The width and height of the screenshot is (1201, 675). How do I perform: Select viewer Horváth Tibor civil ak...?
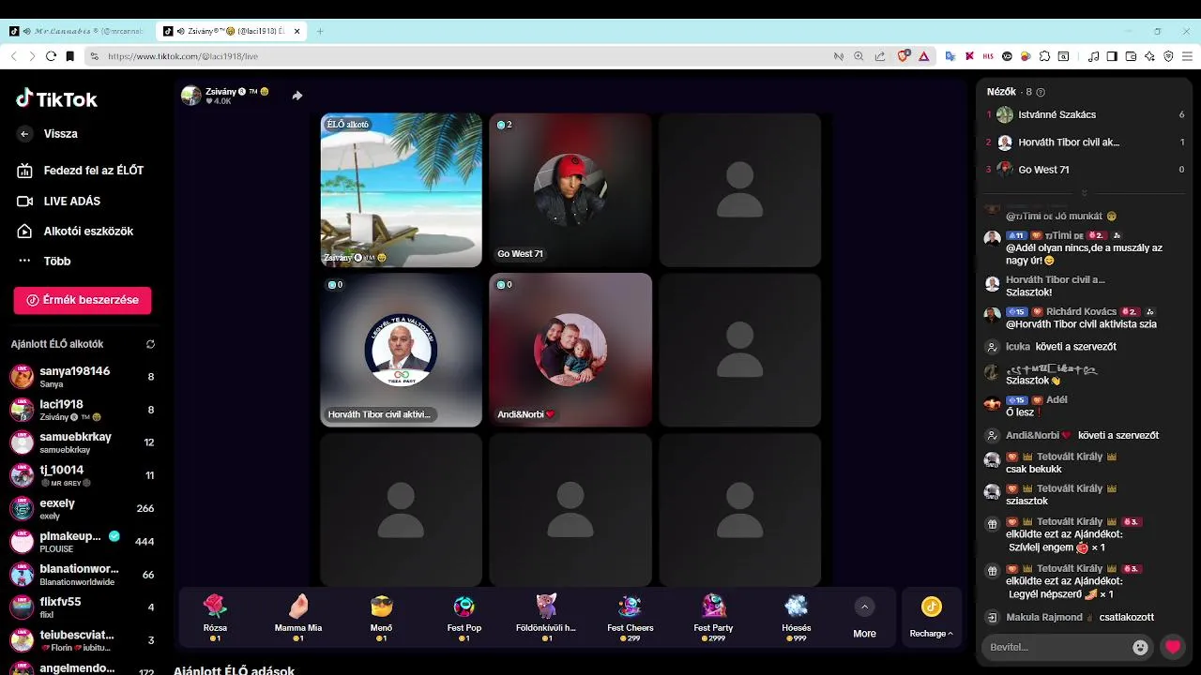point(1085,142)
